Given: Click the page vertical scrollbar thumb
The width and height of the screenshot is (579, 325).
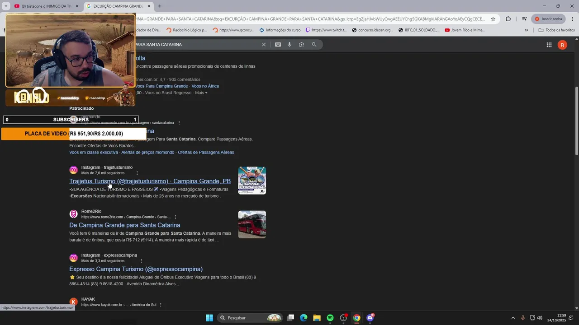Looking at the screenshot, I should pos(576,121).
